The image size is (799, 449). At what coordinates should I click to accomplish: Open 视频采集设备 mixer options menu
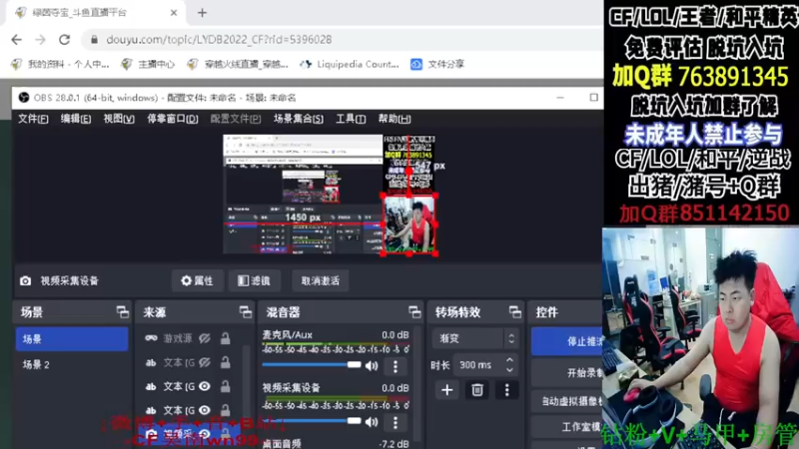[x=395, y=422]
